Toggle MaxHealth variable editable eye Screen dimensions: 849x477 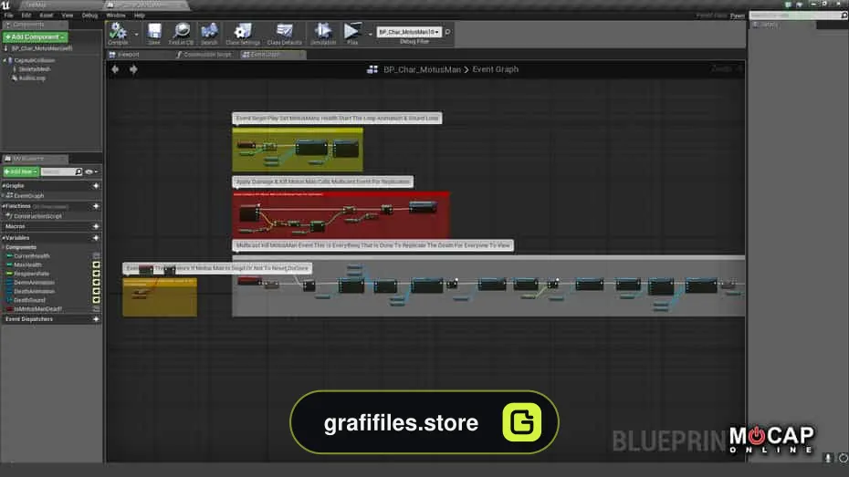pos(97,265)
